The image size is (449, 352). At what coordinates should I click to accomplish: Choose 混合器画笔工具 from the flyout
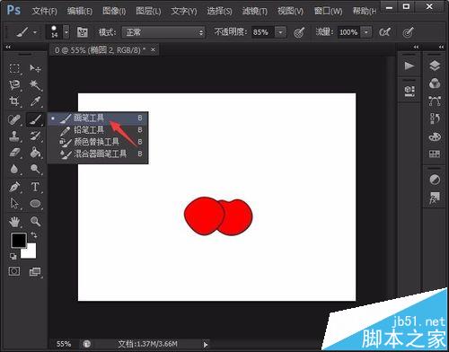[98, 154]
